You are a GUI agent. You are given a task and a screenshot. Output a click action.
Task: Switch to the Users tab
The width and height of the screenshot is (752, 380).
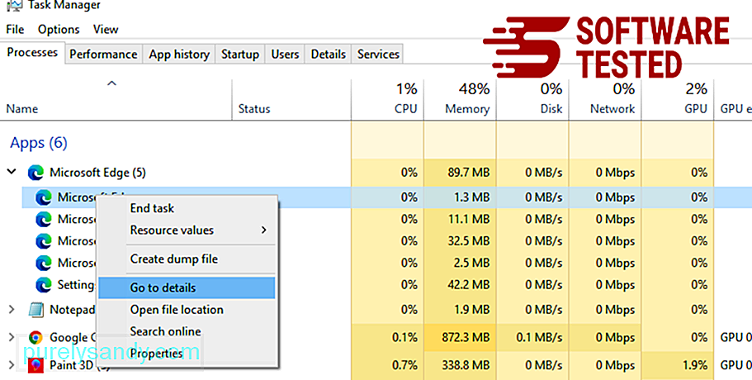285,55
